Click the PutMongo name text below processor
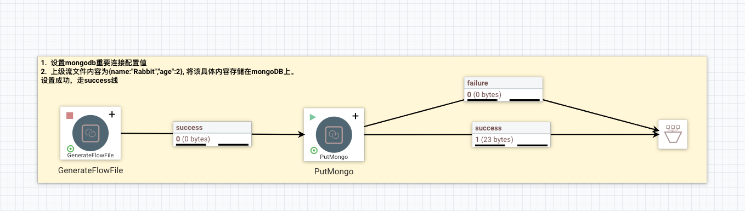 click(334, 172)
